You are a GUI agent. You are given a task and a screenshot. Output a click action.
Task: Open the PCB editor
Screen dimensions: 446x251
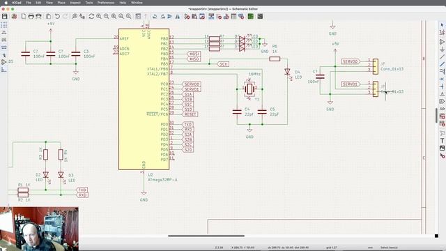pyautogui.click(x=251, y=16)
